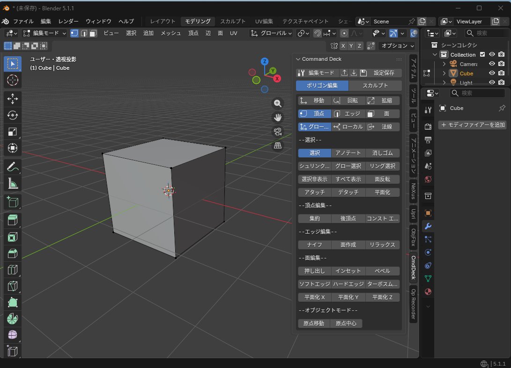Toggle X axis mirror button
This screenshot has height=368, width=511.
343,46
